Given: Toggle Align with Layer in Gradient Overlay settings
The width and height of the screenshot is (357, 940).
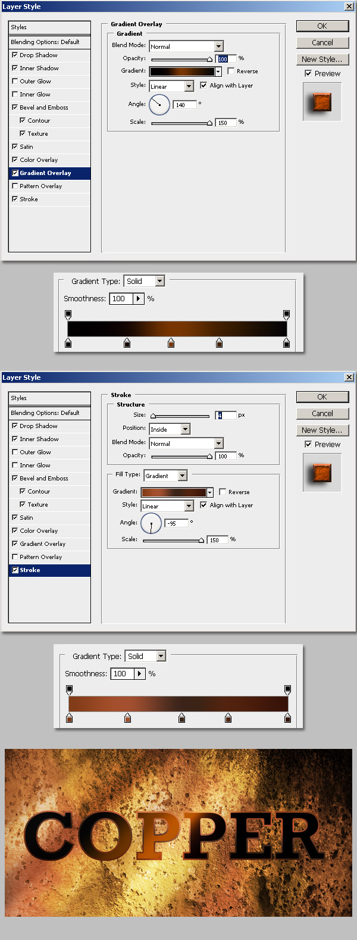Looking at the screenshot, I should [x=203, y=85].
